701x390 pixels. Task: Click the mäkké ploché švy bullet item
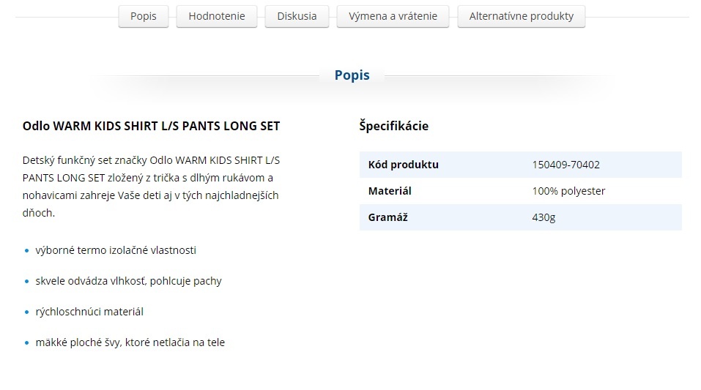tap(130, 342)
